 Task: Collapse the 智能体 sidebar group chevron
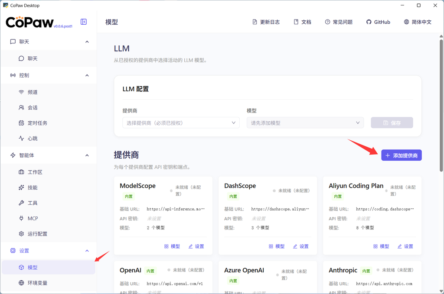[87, 155]
